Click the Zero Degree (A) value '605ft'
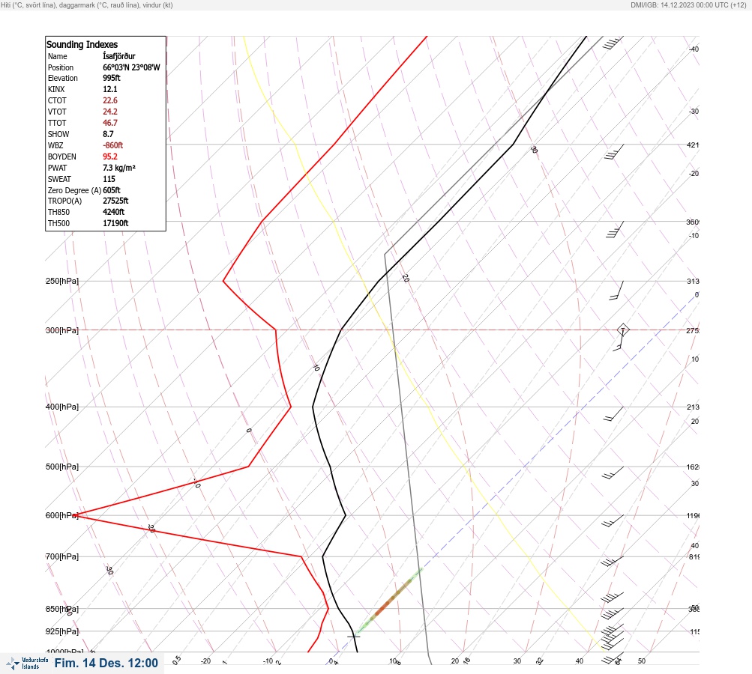This screenshot has height=674, width=752. click(111, 190)
